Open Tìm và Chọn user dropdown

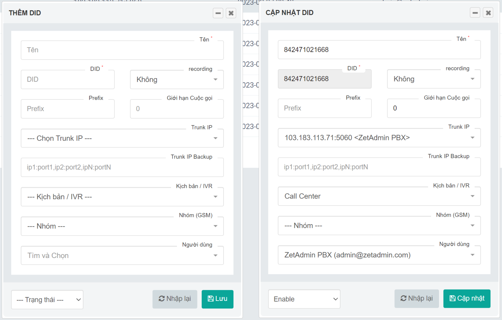point(122,255)
